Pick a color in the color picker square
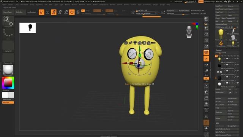 point(8,83)
